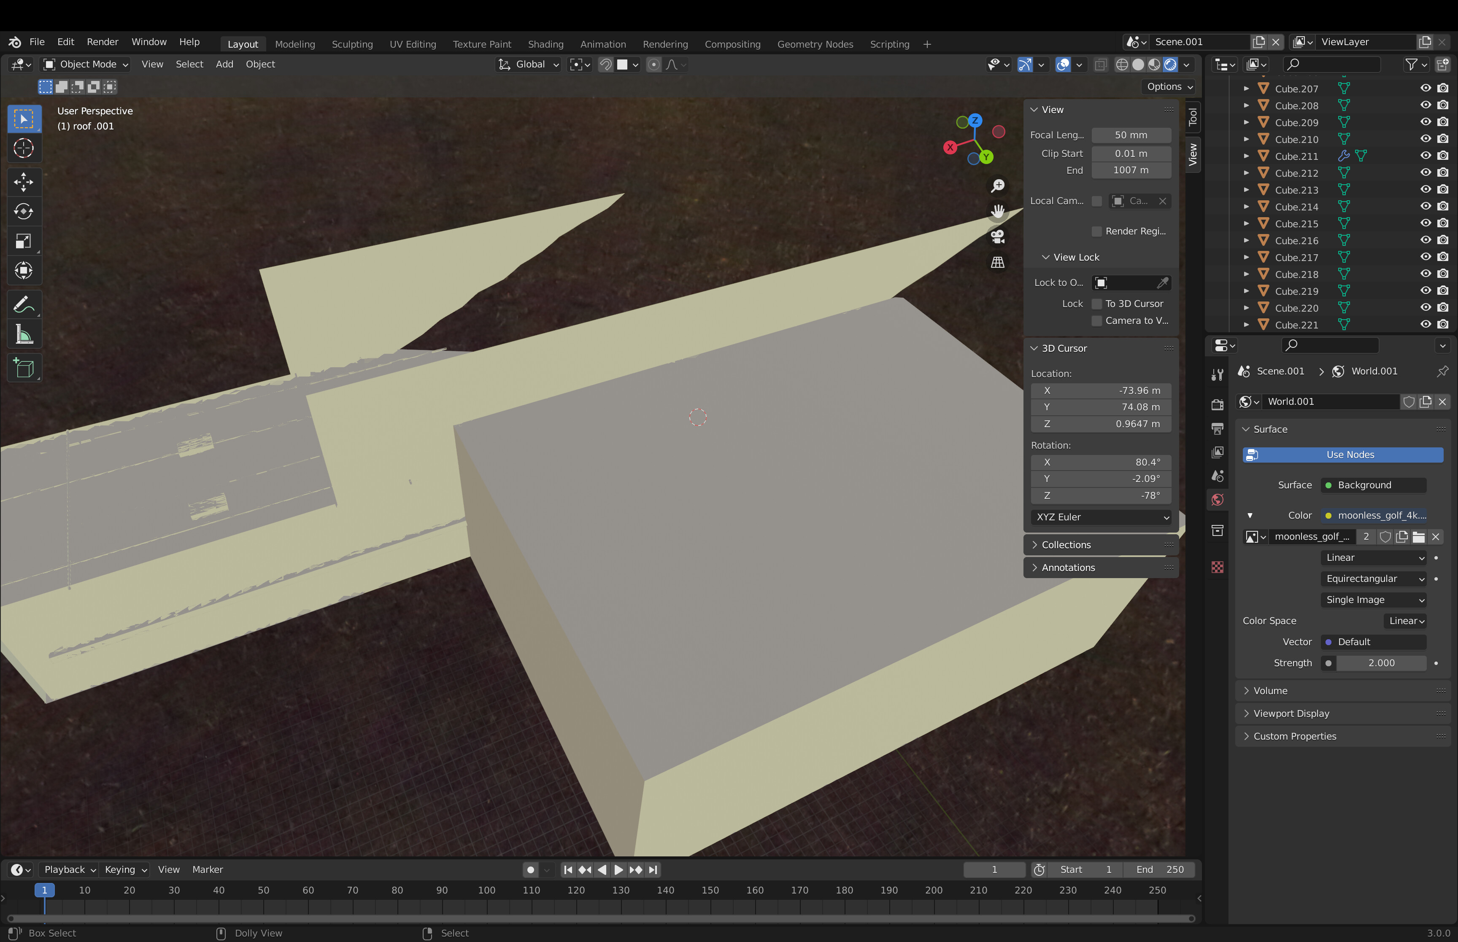The image size is (1458, 942).
Task: Expand Cube.213 in the outliner
Action: click(x=1246, y=190)
